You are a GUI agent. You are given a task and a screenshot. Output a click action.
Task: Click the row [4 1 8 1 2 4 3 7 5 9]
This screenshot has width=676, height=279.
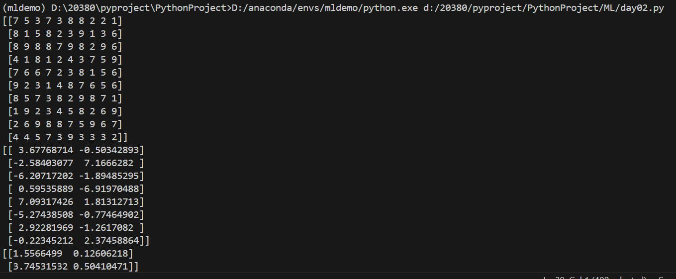[x=65, y=60]
